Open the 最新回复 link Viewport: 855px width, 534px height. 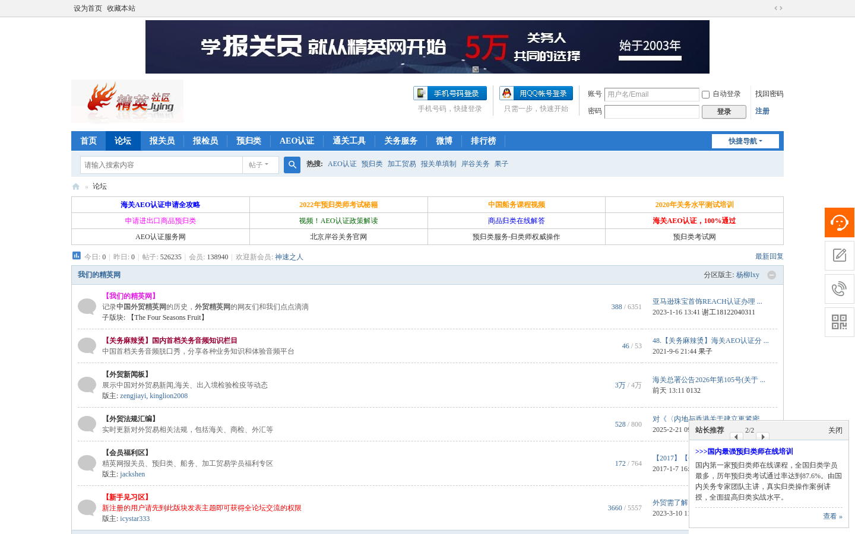click(x=769, y=256)
